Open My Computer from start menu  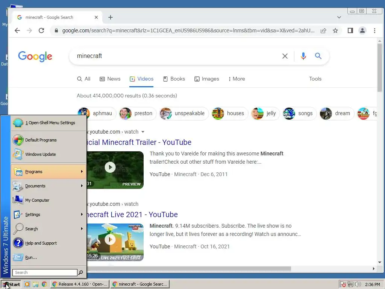click(49, 200)
